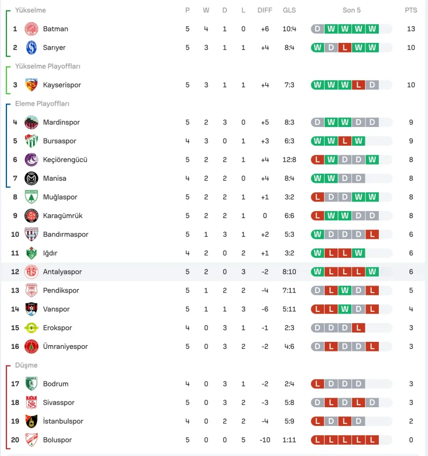The width and height of the screenshot is (428, 456).
Task: Open Sarıyer's red loss form badge
Action: 345,47
